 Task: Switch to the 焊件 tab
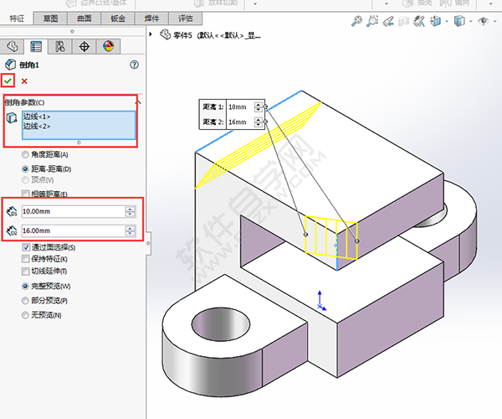pyautogui.click(x=151, y=18)
